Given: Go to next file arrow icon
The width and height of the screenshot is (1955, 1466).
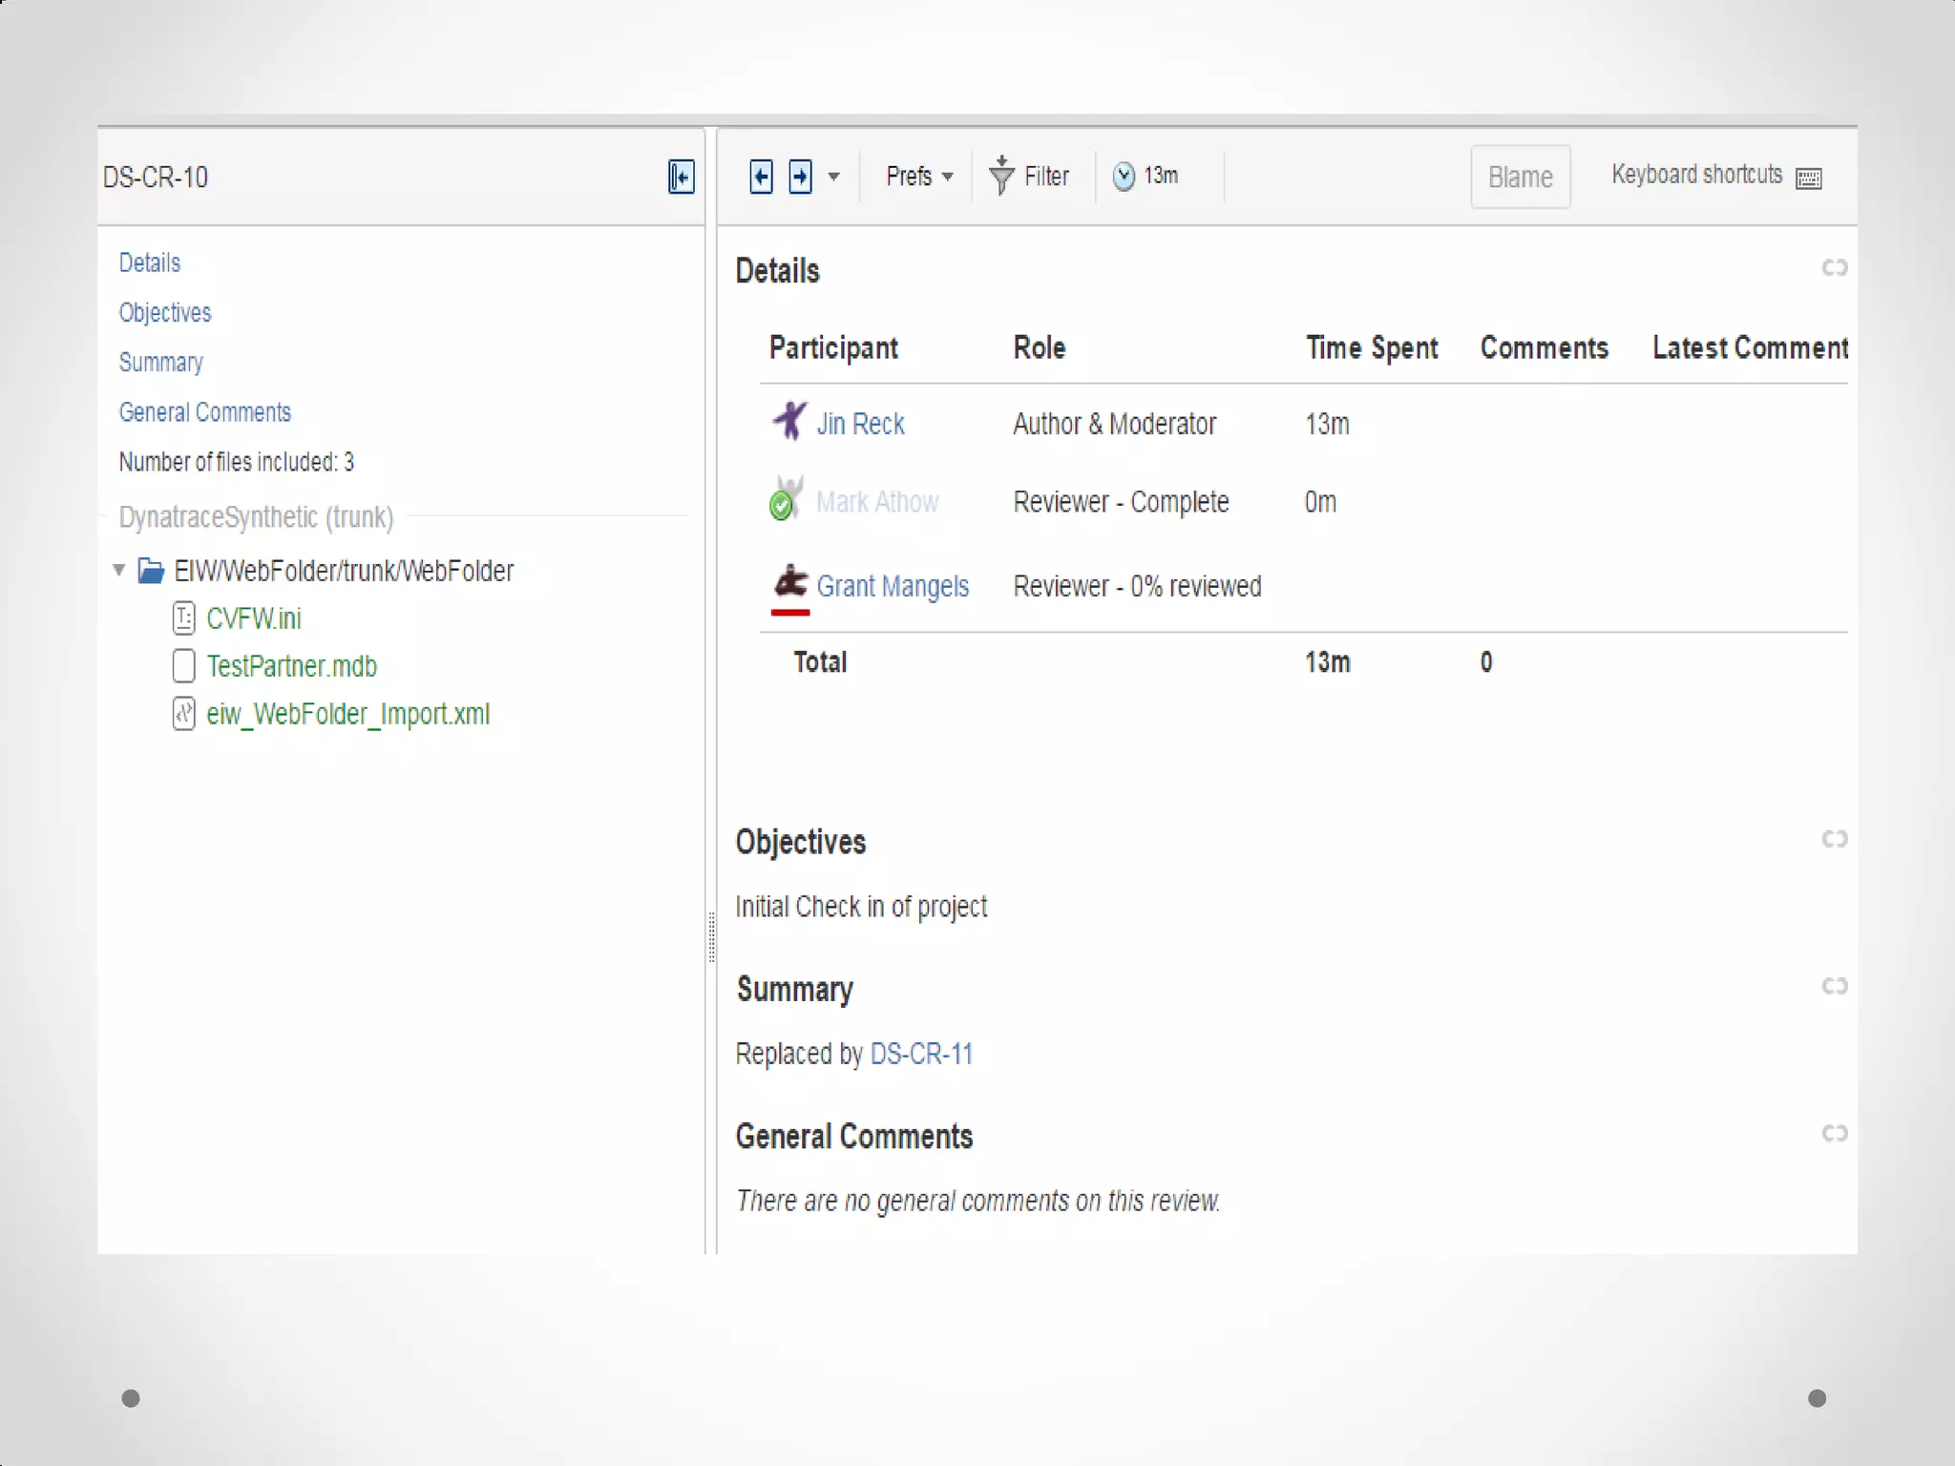Looking at the screenshot, I should click(x=800, y=178).
